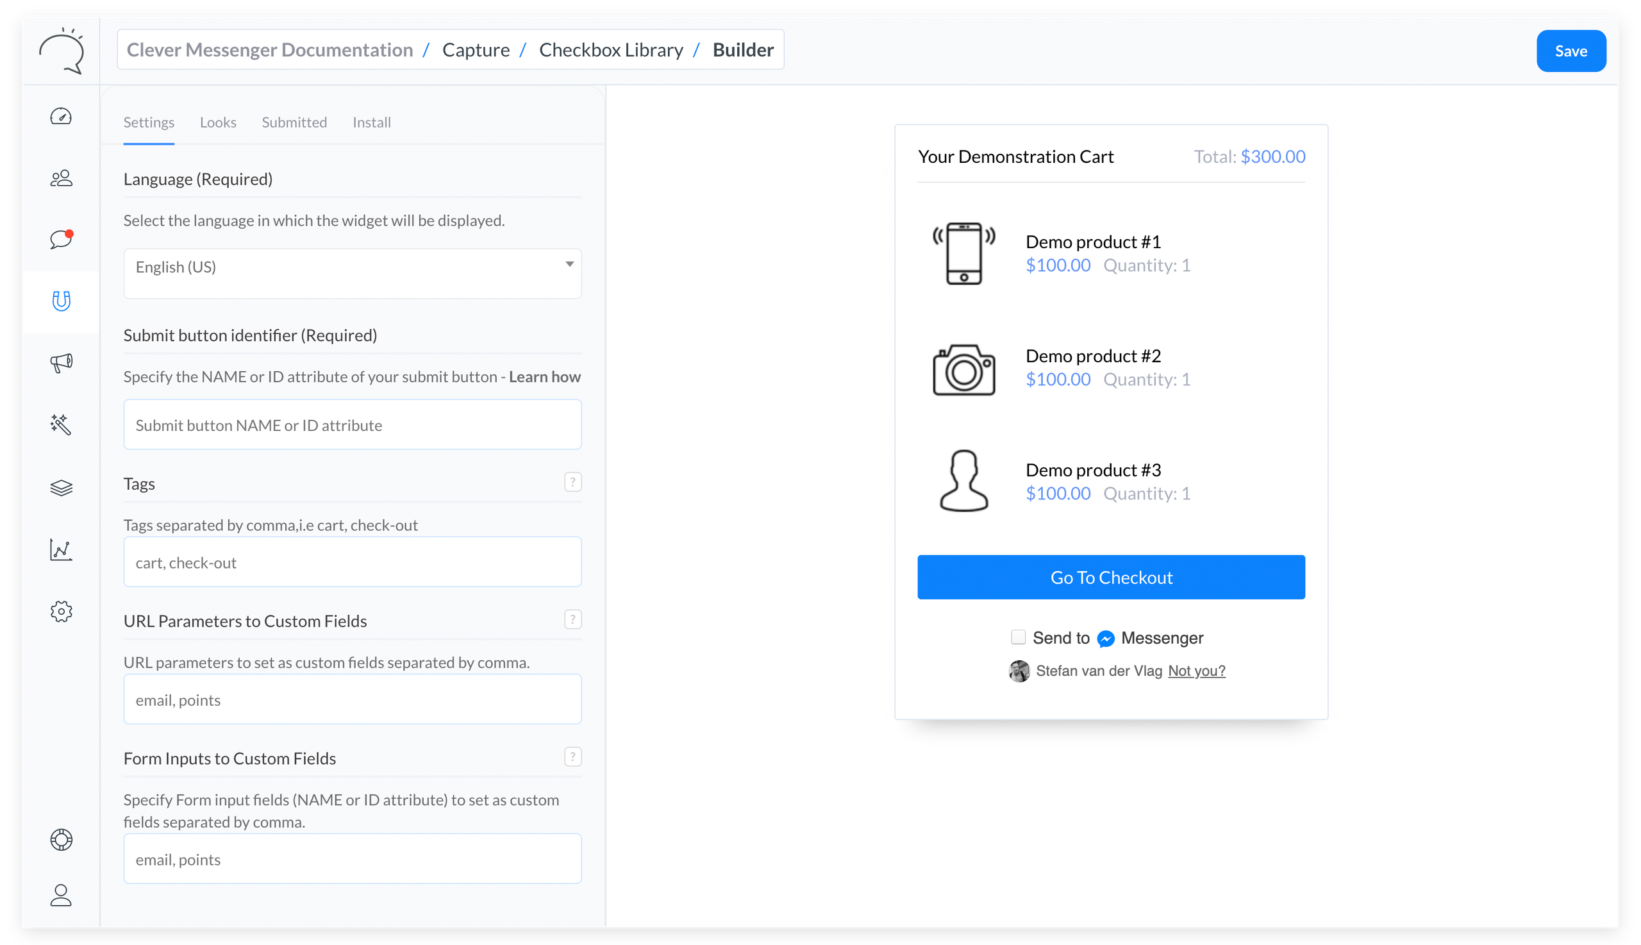
Task: Open the audience people icon in sidebar
Action: coord(61,178)
